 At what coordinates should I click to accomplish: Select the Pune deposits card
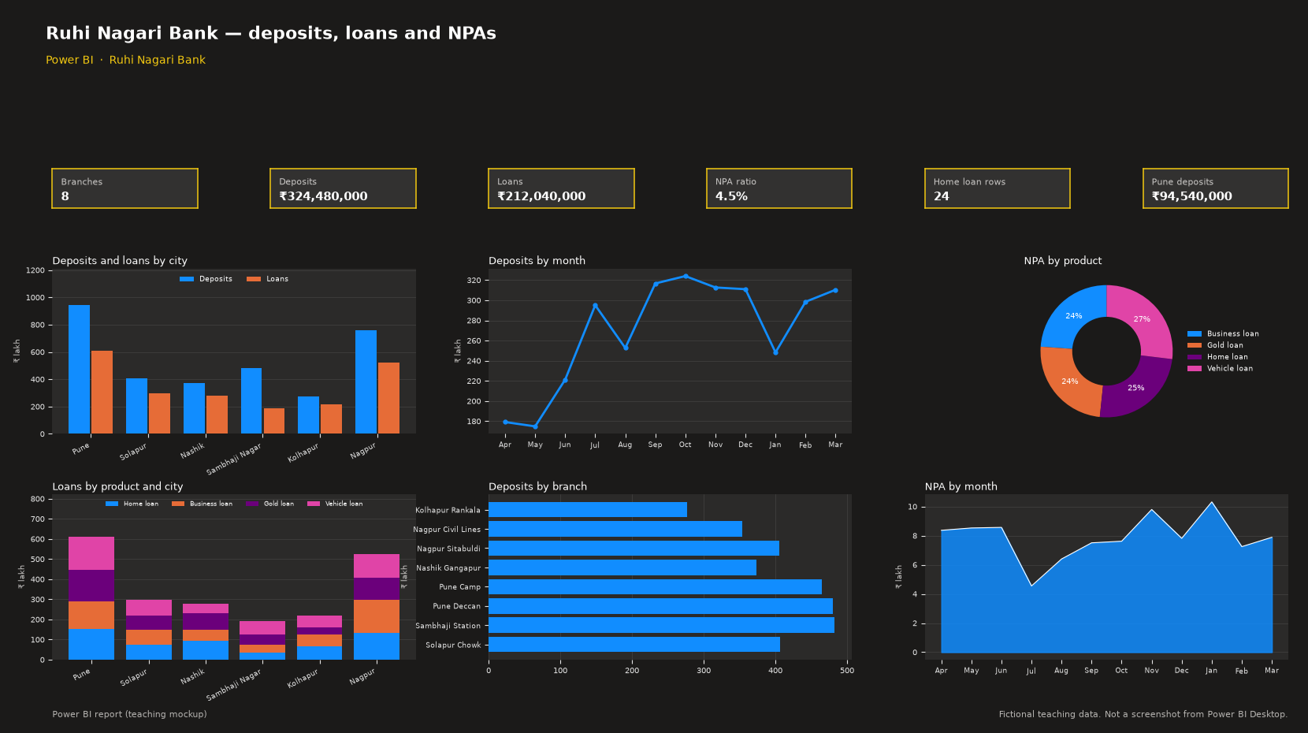[1216, 188]
